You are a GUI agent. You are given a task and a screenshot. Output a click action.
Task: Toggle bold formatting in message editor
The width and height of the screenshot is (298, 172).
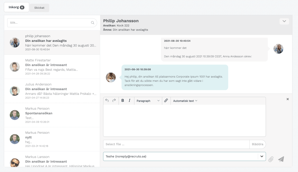(123, 101)
